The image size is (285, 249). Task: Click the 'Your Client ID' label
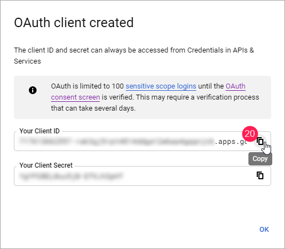click(x=39, y=131)
